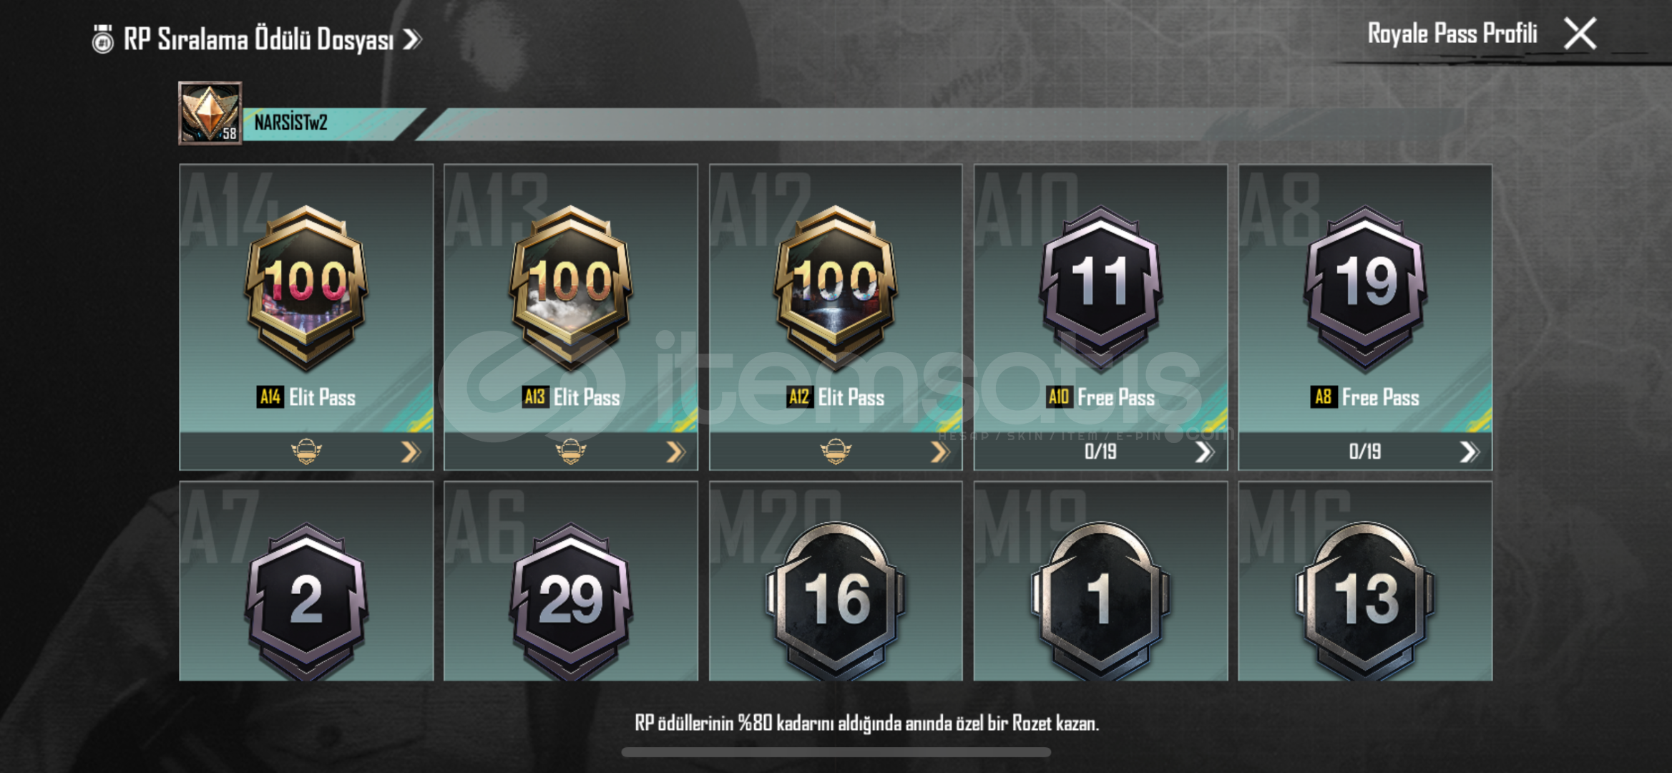The width and height of the screenshot is (1672, 773).
Task: Expand A10 Free Pass 0/19 arrow
Action: (x=1205, y=452)
